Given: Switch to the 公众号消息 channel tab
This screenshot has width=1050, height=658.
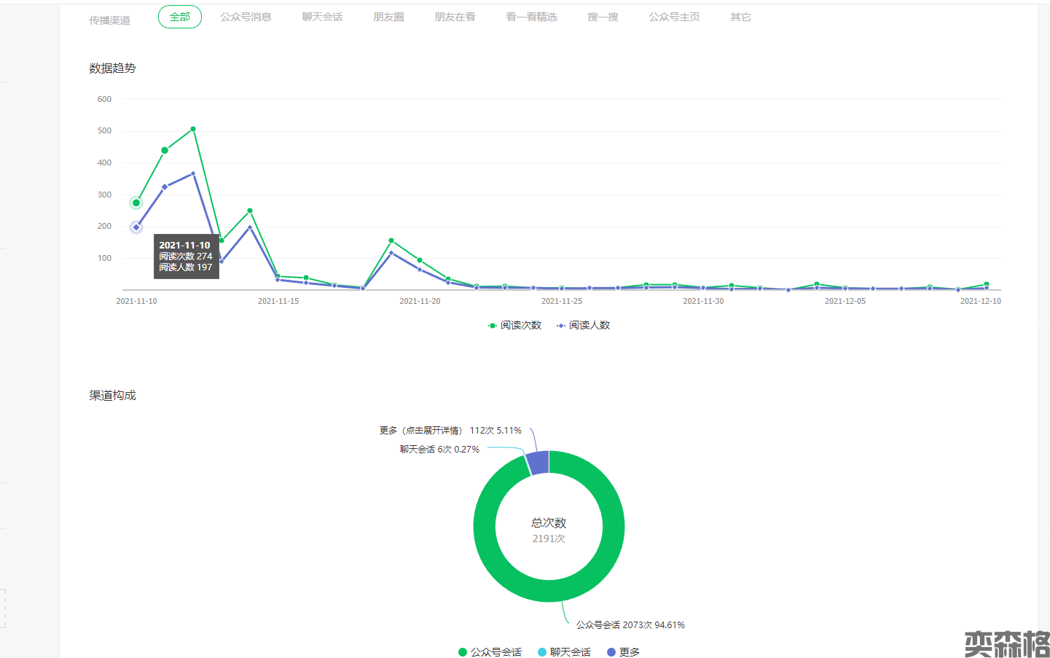Looking at the screenshot, I should pos(246,17).
